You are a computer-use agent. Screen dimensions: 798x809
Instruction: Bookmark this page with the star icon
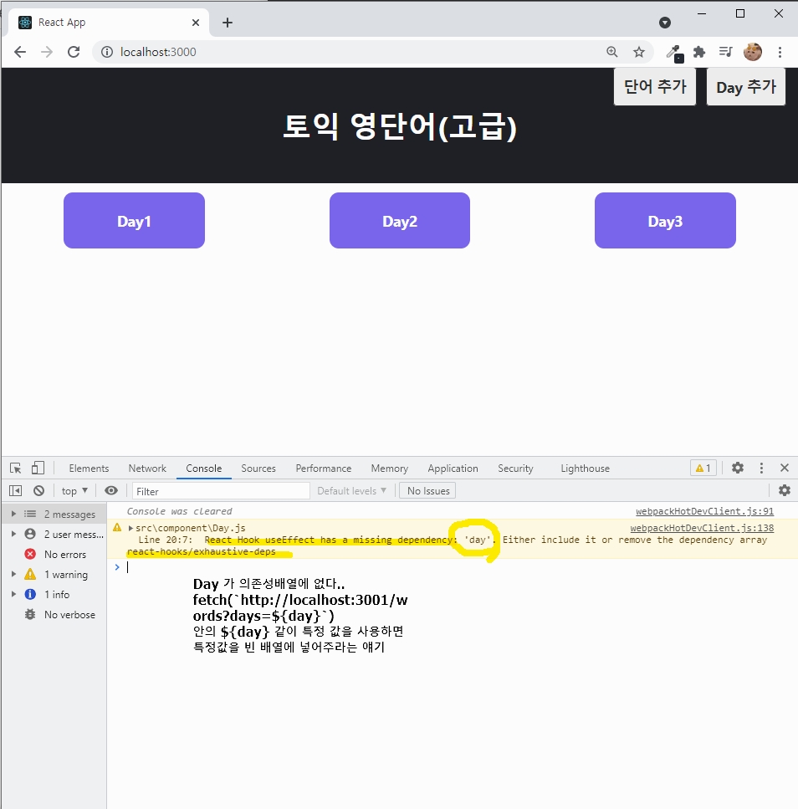[639, 52]
